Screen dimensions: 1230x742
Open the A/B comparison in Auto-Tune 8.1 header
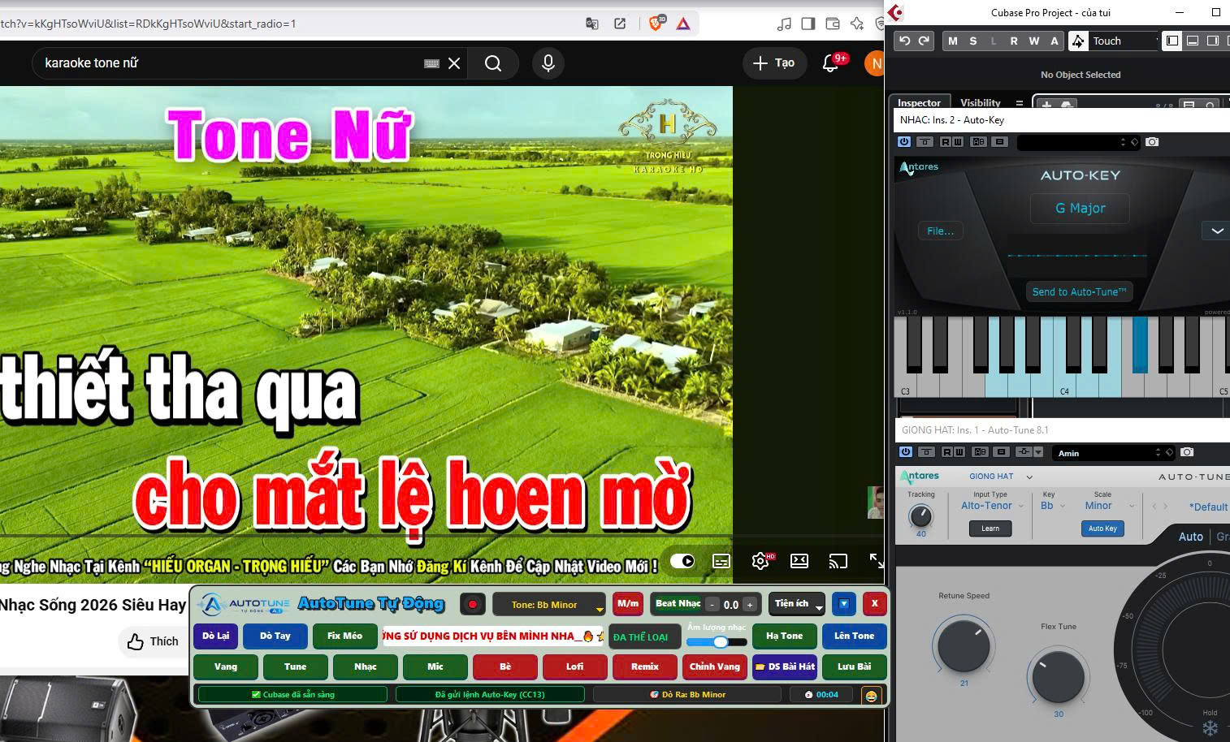click(980, 452)
